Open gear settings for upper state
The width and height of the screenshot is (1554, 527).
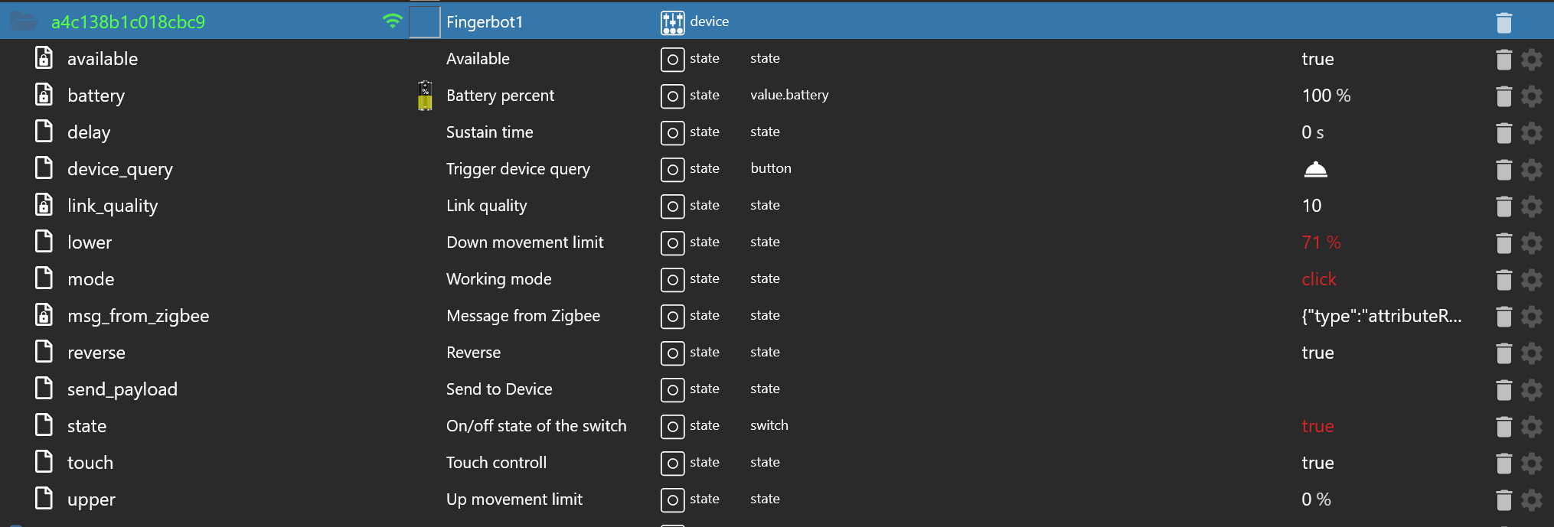(1531, 500)
